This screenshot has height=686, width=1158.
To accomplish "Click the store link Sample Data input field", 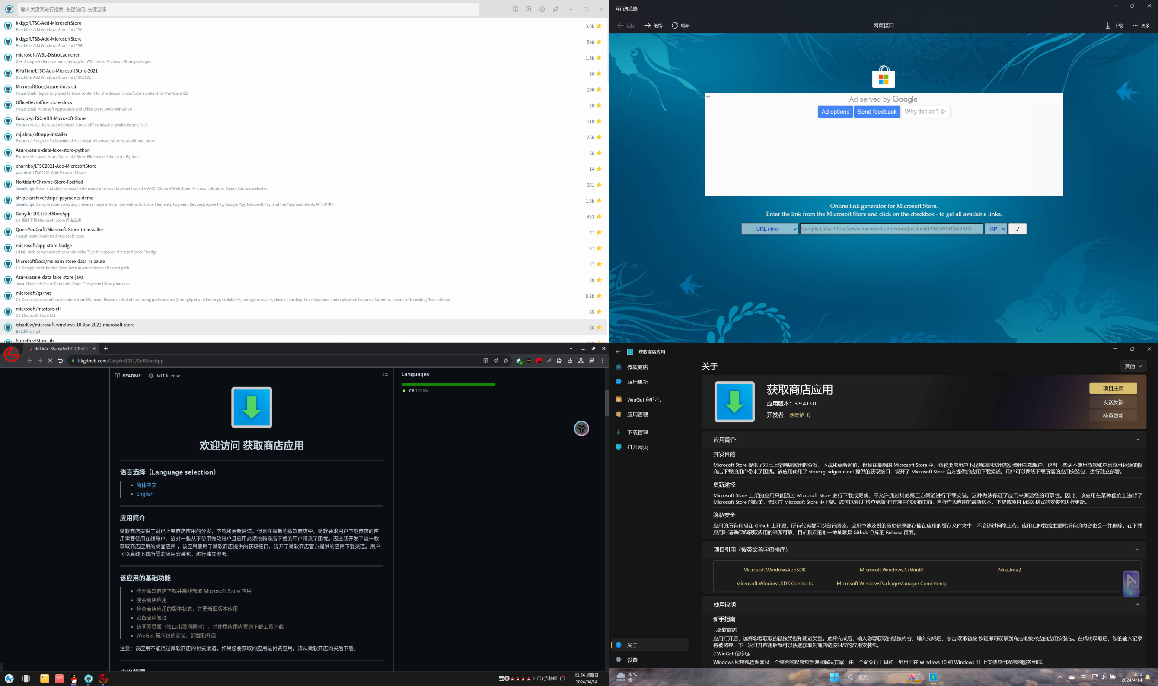I will [x=891, y=229].
